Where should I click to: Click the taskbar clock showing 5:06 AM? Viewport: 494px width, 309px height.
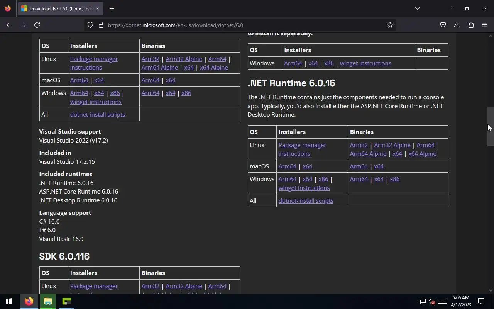click(x=461, y=301)
